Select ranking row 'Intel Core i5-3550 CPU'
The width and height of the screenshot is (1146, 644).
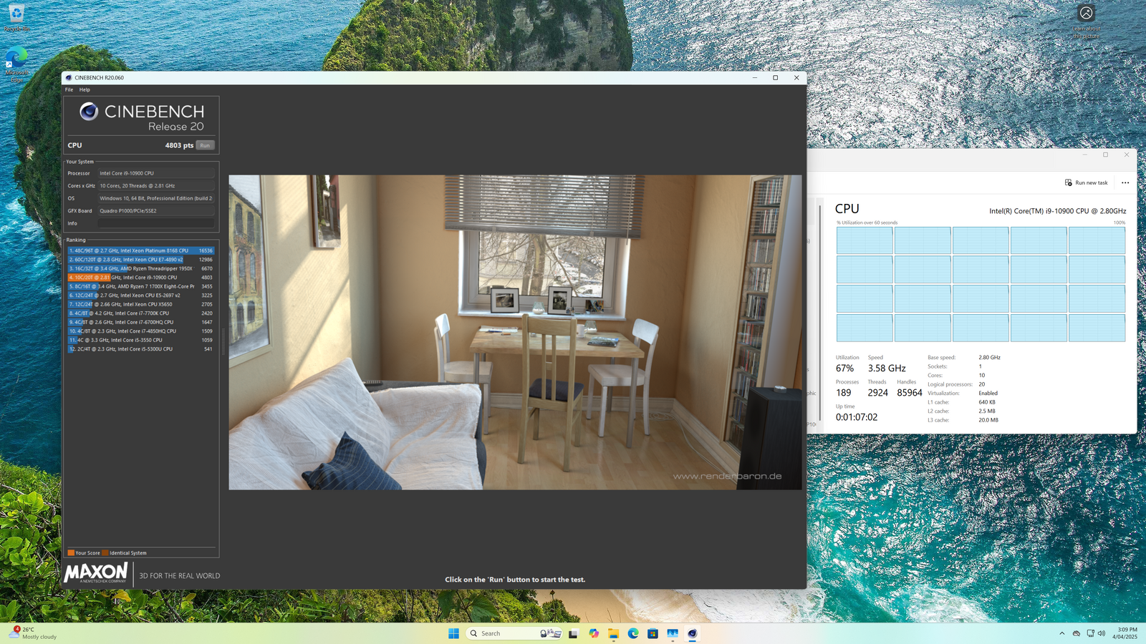point(141,340)
